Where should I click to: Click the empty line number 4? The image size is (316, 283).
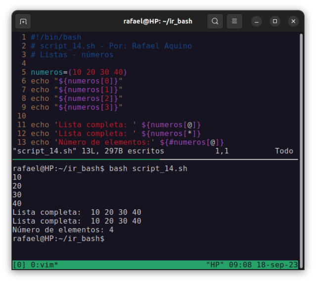[24, 63]
